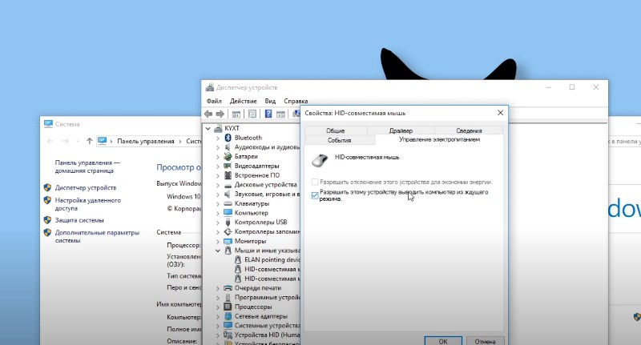Collapse the Мыши и иные указывающие node
This screenshot has height=345, width=641.
pyautogui.click(x=218, y=251)
